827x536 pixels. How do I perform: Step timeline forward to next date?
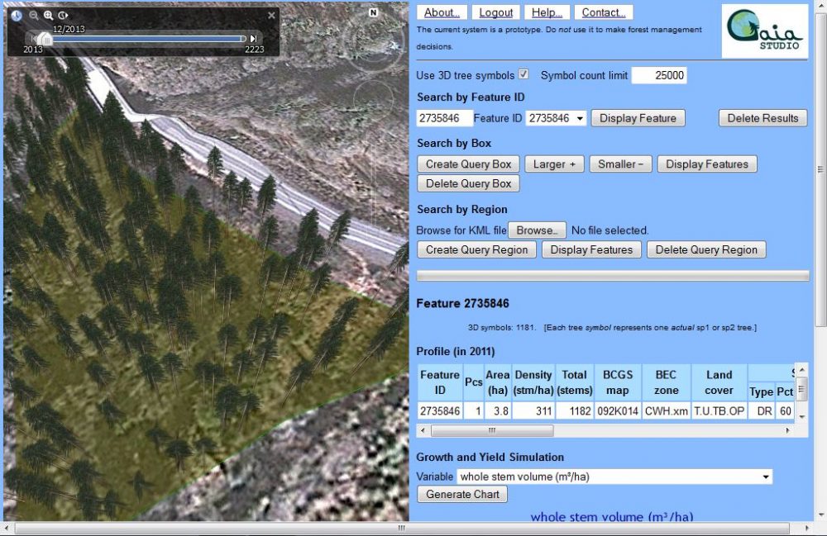pyautogui.click(x=253, y=38)
